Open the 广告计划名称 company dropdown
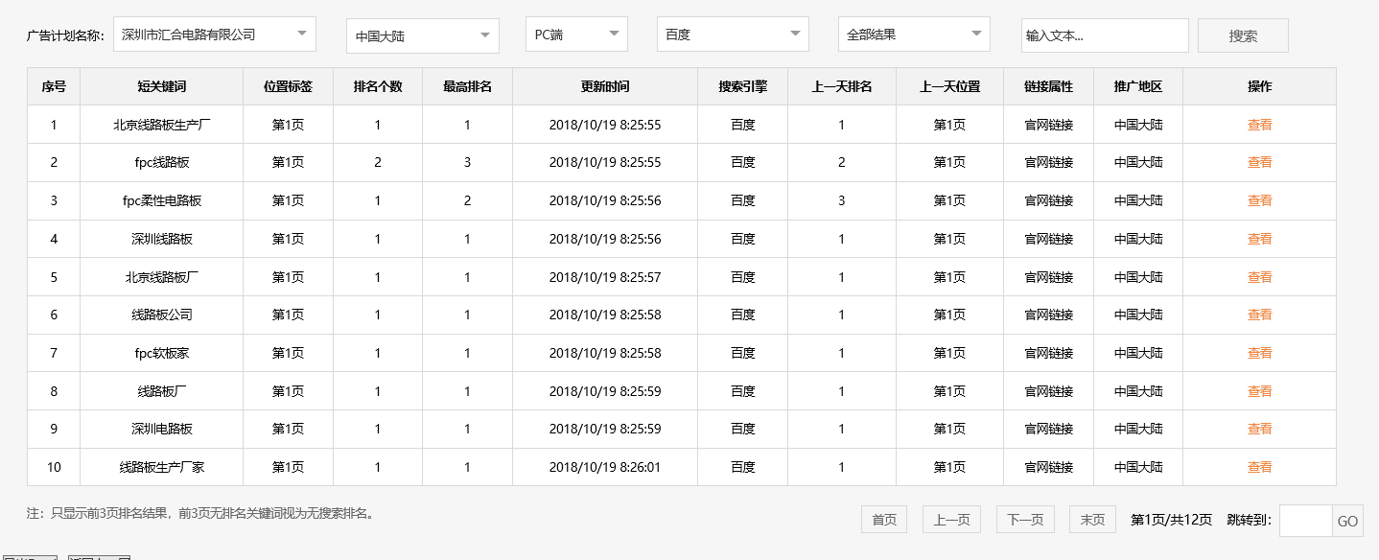Screen dimensions: 1379x560 pyautogui.click(x=215, y=34)
